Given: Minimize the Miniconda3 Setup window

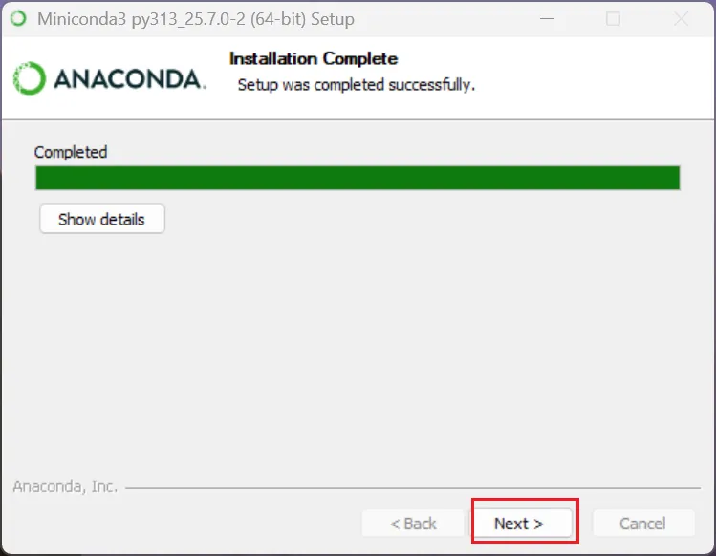Looking at the screenshot, I should [547, 19].
